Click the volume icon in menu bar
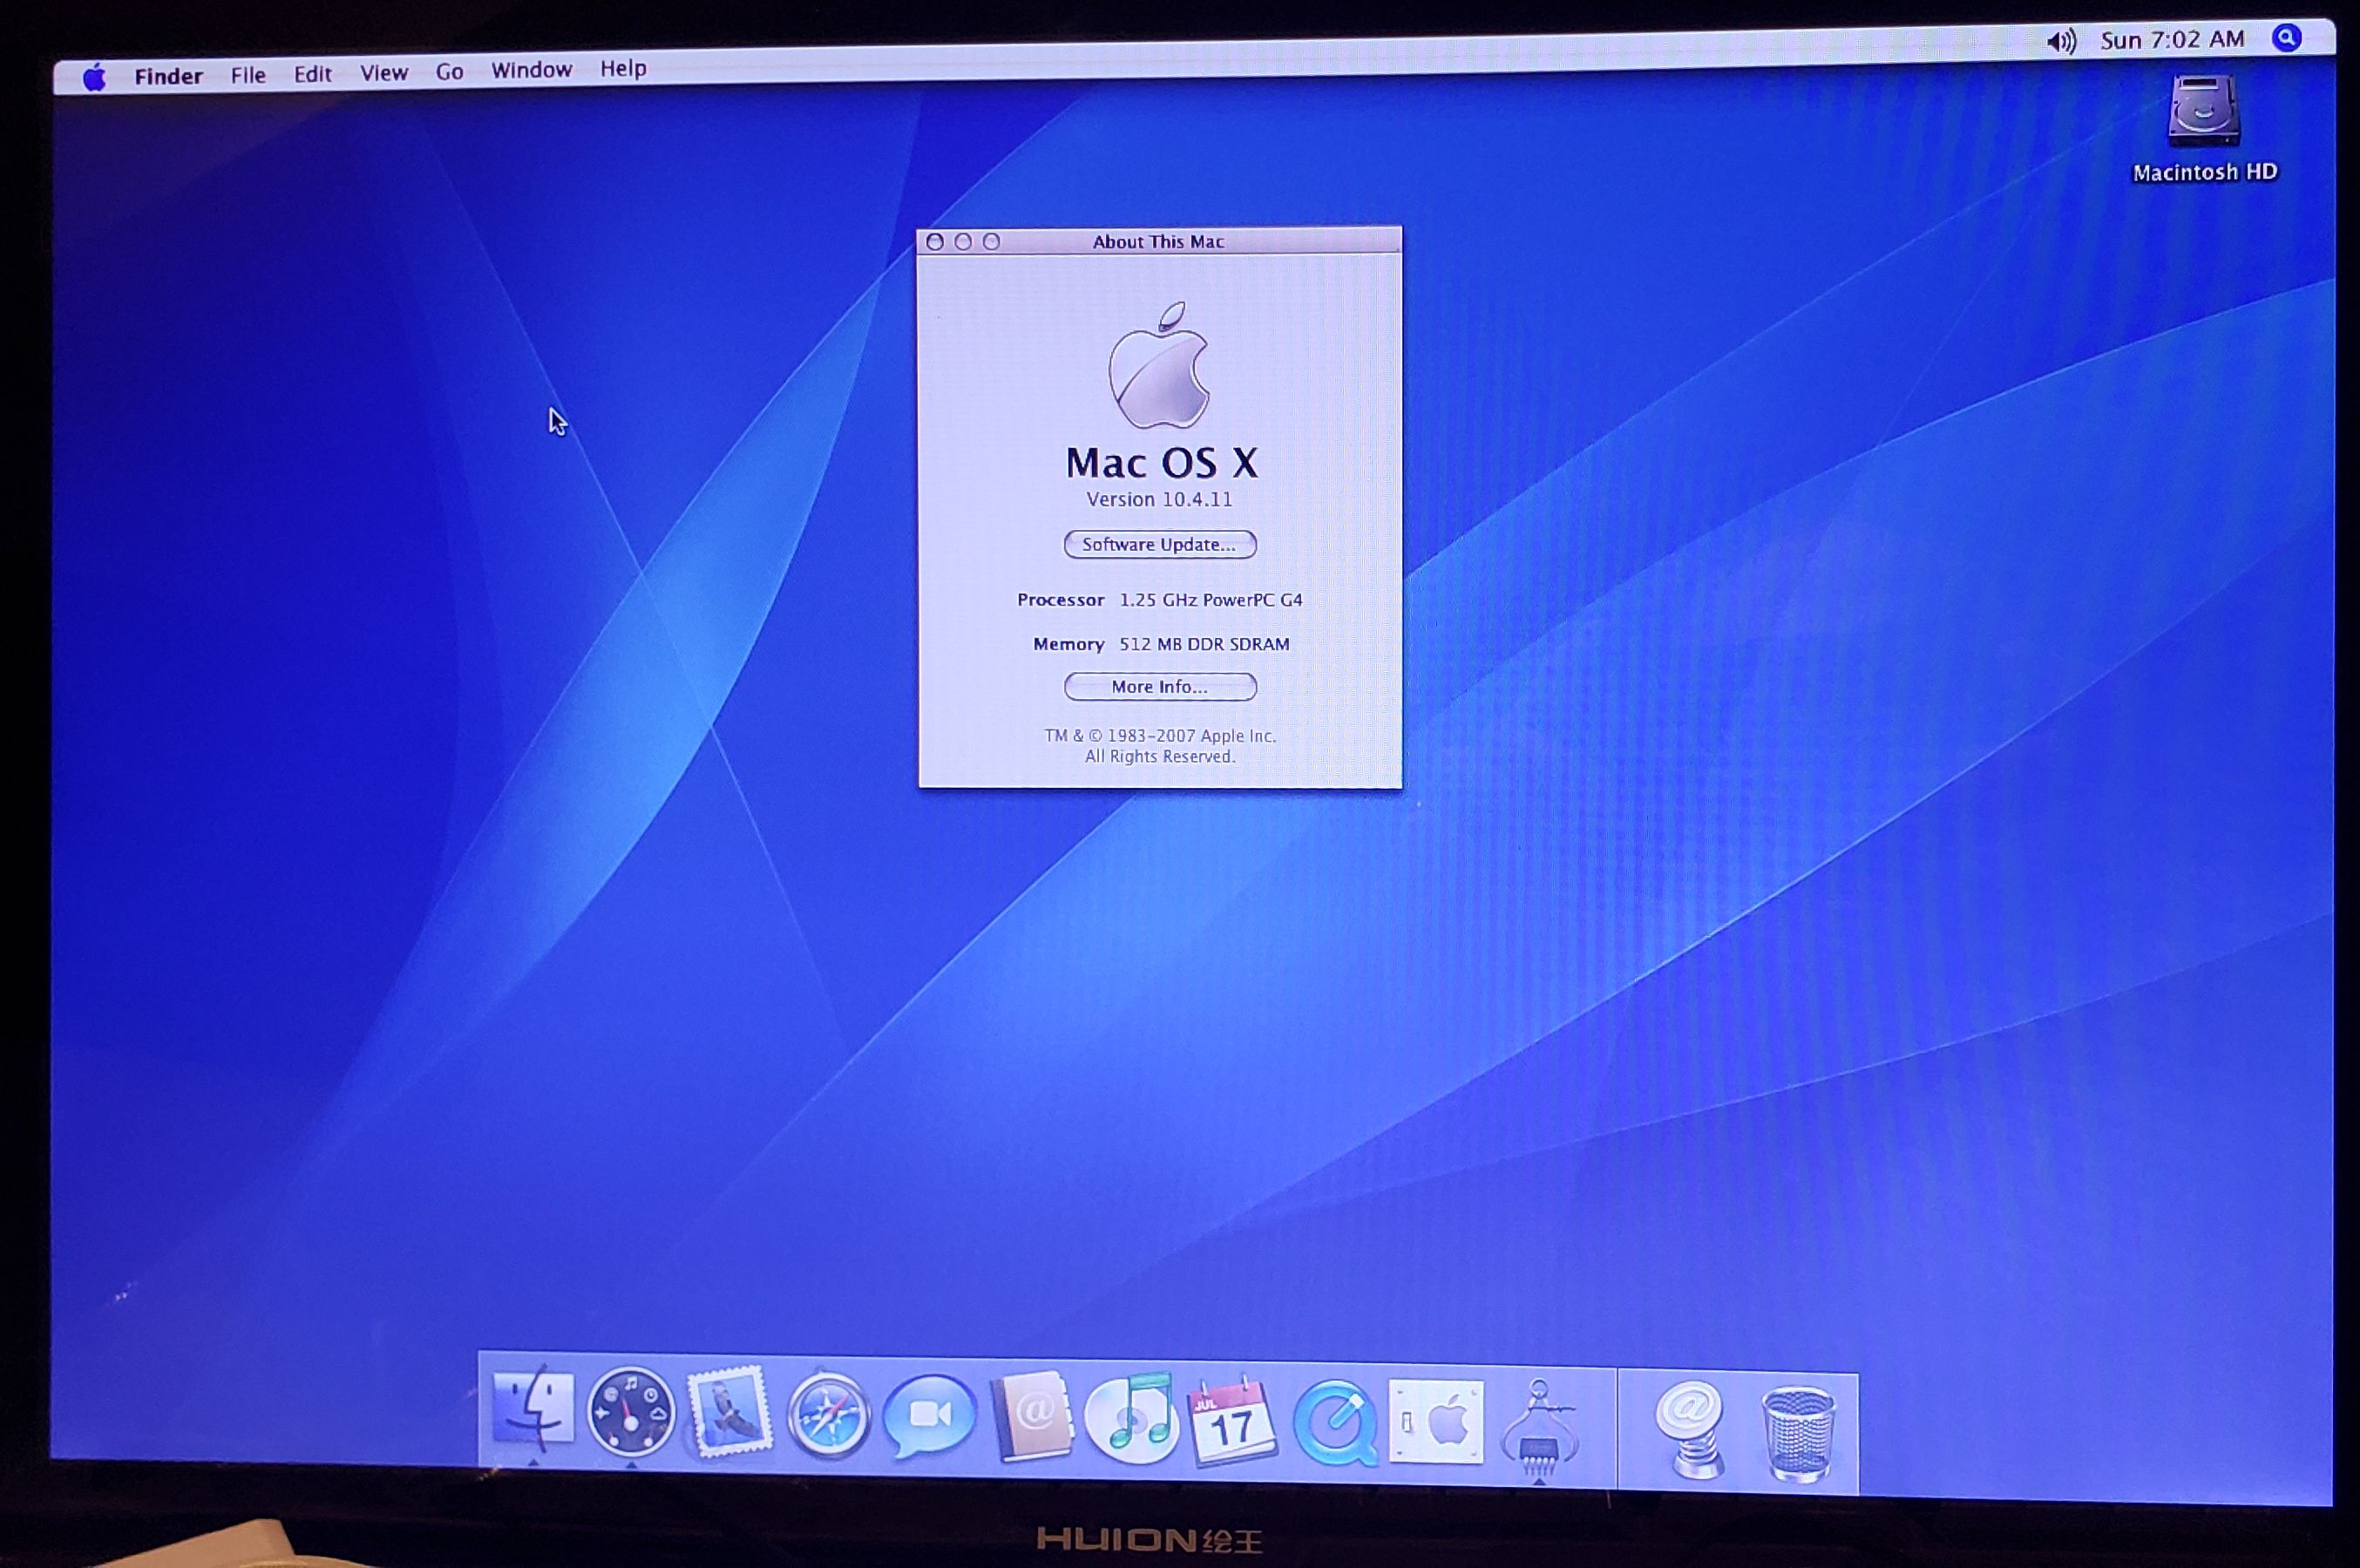This screenshot has width=2360, height=1568. (x=2061, y=41)
